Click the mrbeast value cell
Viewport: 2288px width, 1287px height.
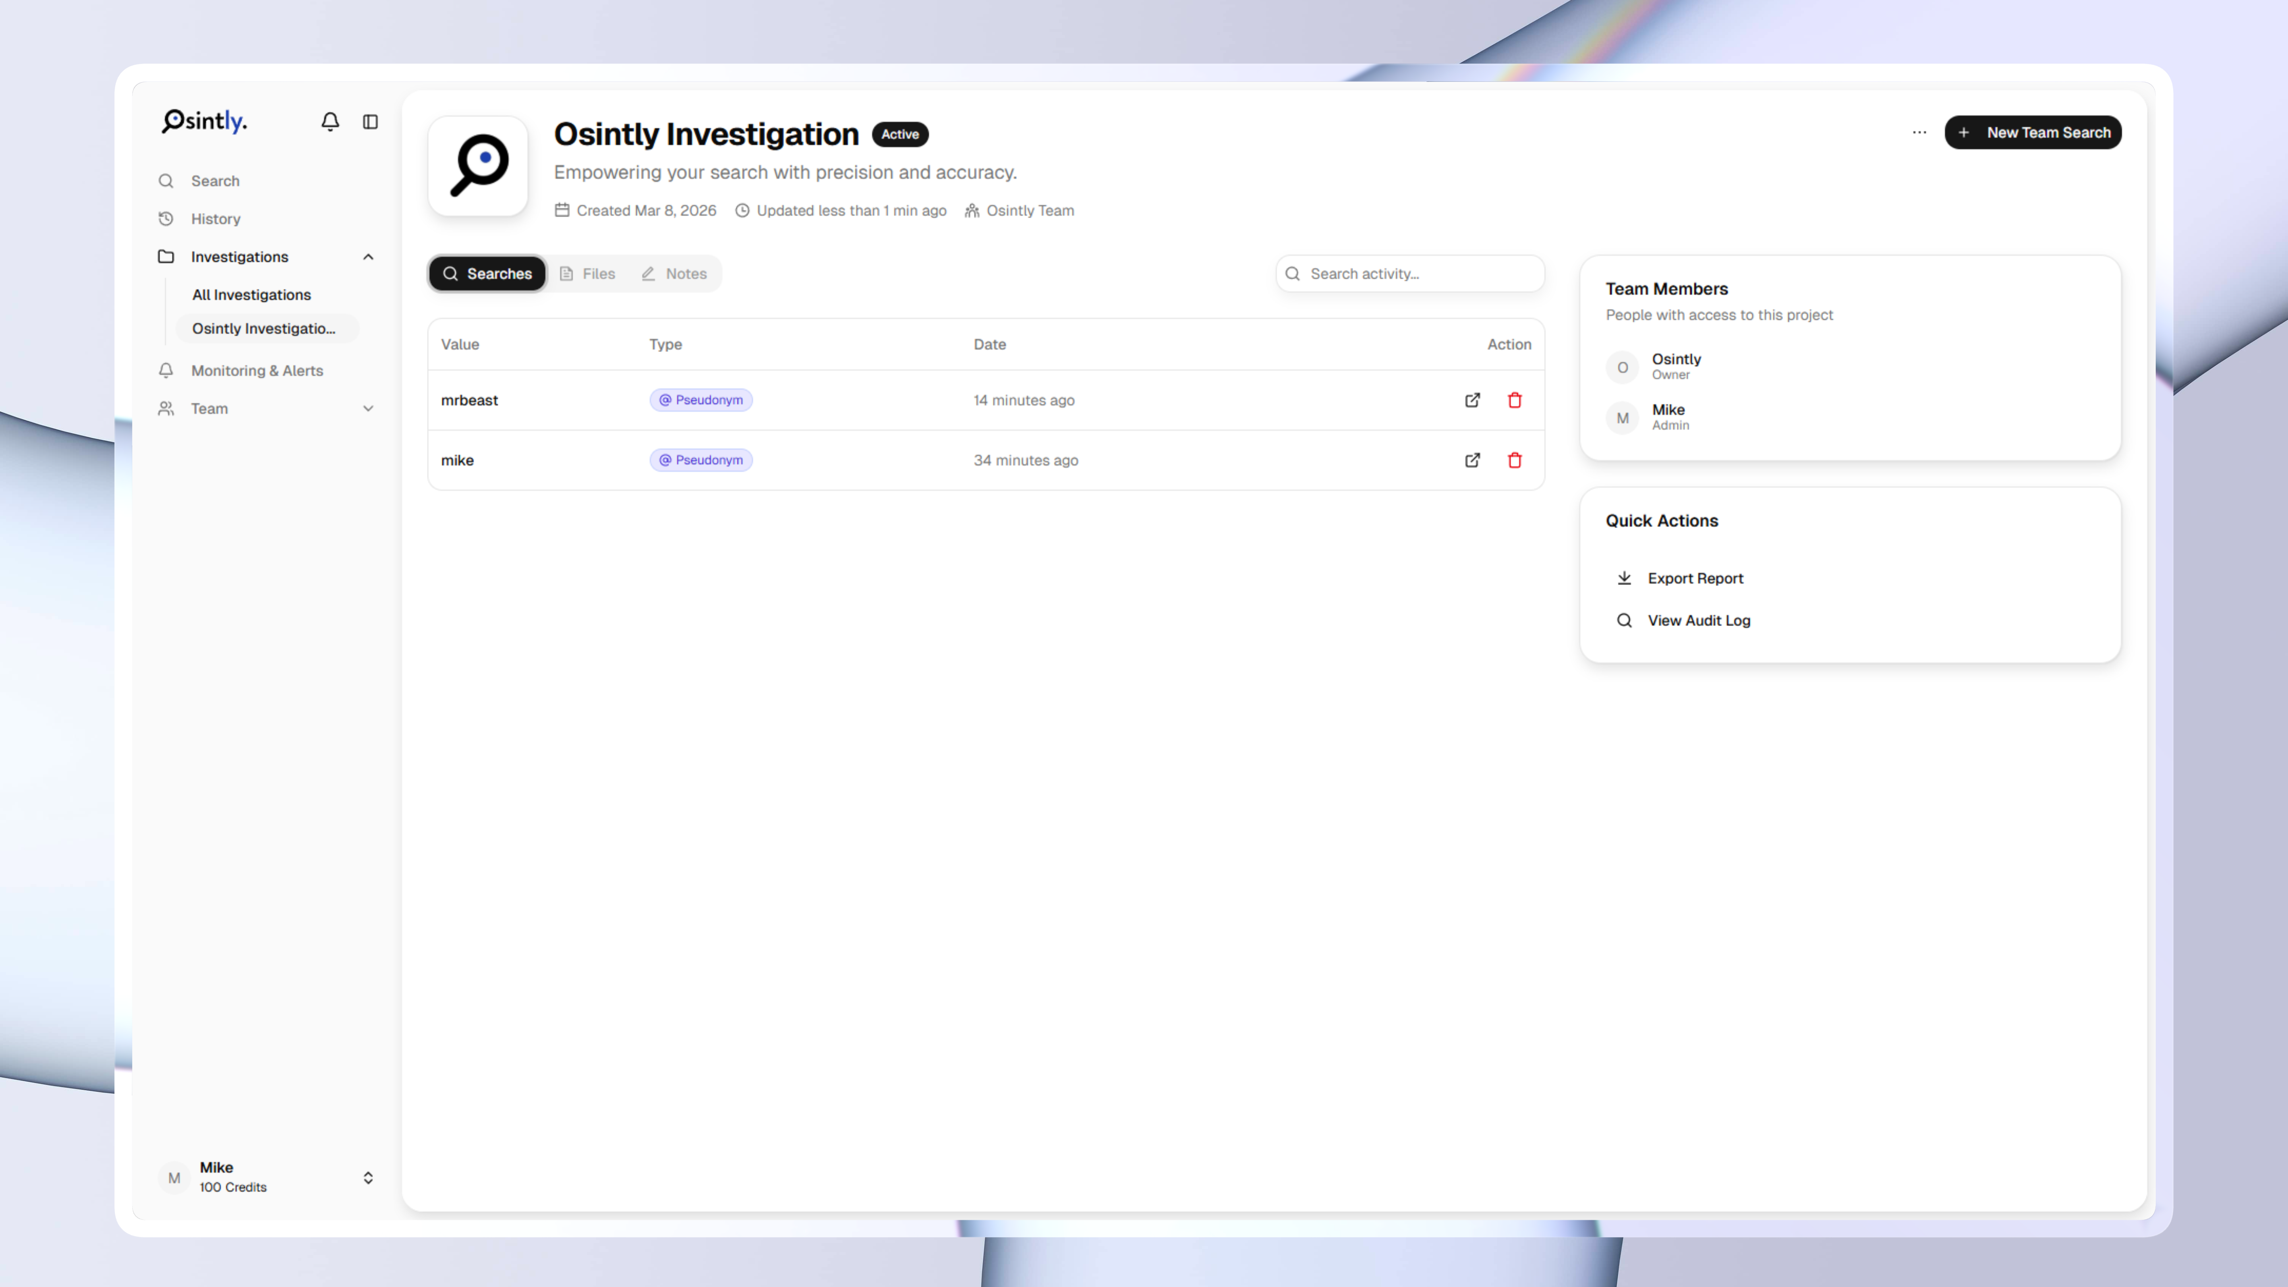469,400
